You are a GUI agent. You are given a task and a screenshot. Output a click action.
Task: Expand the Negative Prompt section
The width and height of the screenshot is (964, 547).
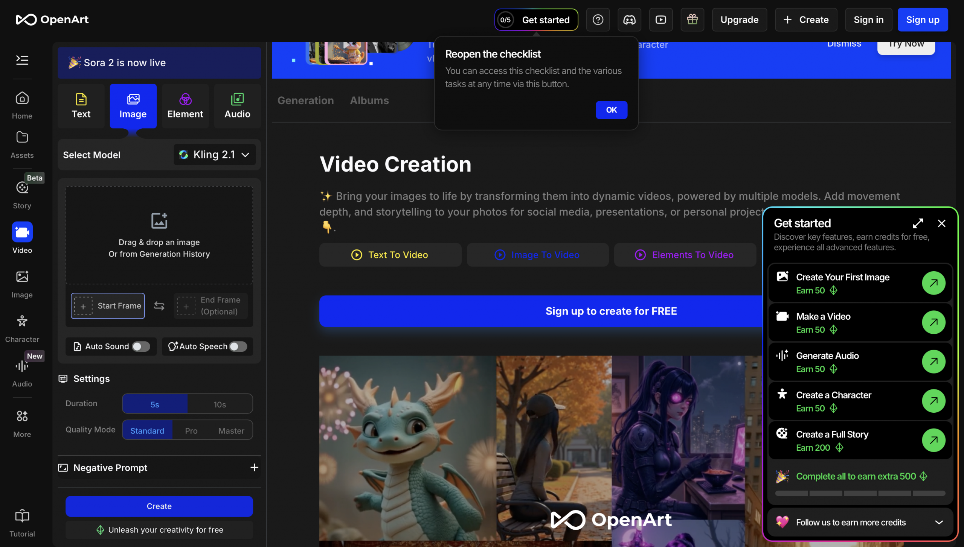[x=254, y=467]
